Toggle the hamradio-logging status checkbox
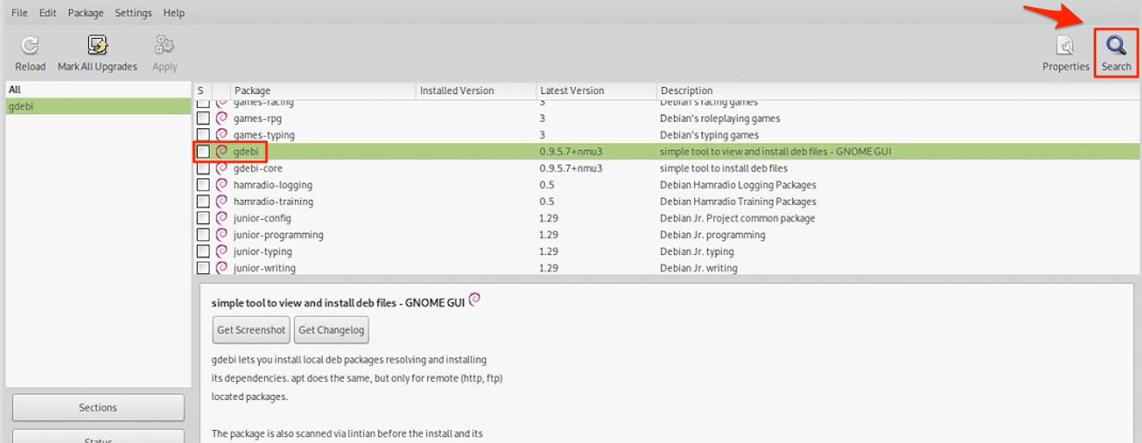This screenshot has width=1142, height=443. (x=203, y=185)
